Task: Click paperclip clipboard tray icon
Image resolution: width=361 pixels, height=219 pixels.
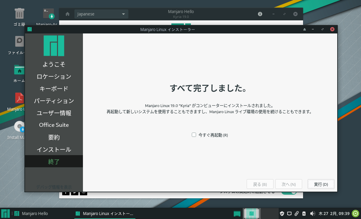Action: click(297, 214)
